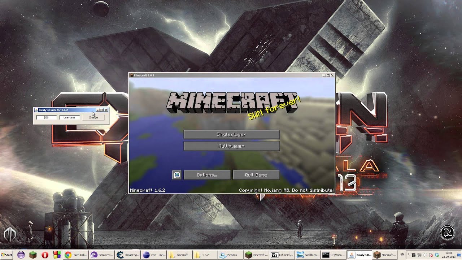Image resolution: width=462 pixels, height=260 pixels.
Task: Click the bold B tray icon
Action: pos(414,255)
